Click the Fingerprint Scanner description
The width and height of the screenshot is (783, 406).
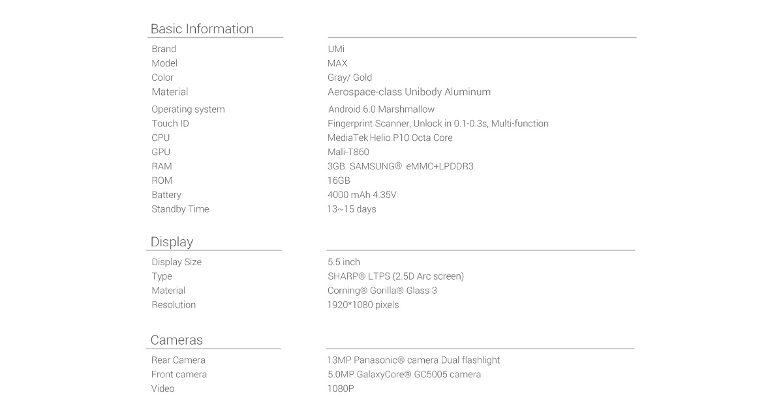coord(438,124)
